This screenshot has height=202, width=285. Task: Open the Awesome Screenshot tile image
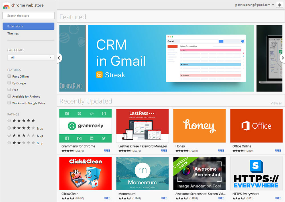coord(199,173)
